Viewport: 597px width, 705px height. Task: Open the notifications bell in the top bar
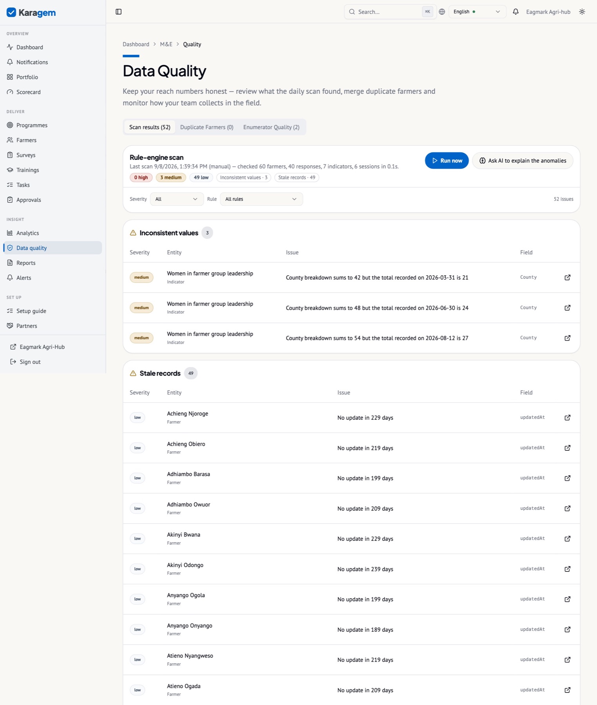pyautogui.click(x=516, y=12)
